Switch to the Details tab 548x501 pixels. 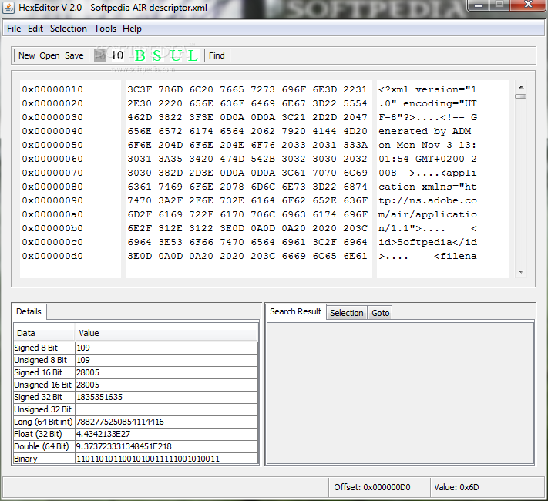[29, 311]
